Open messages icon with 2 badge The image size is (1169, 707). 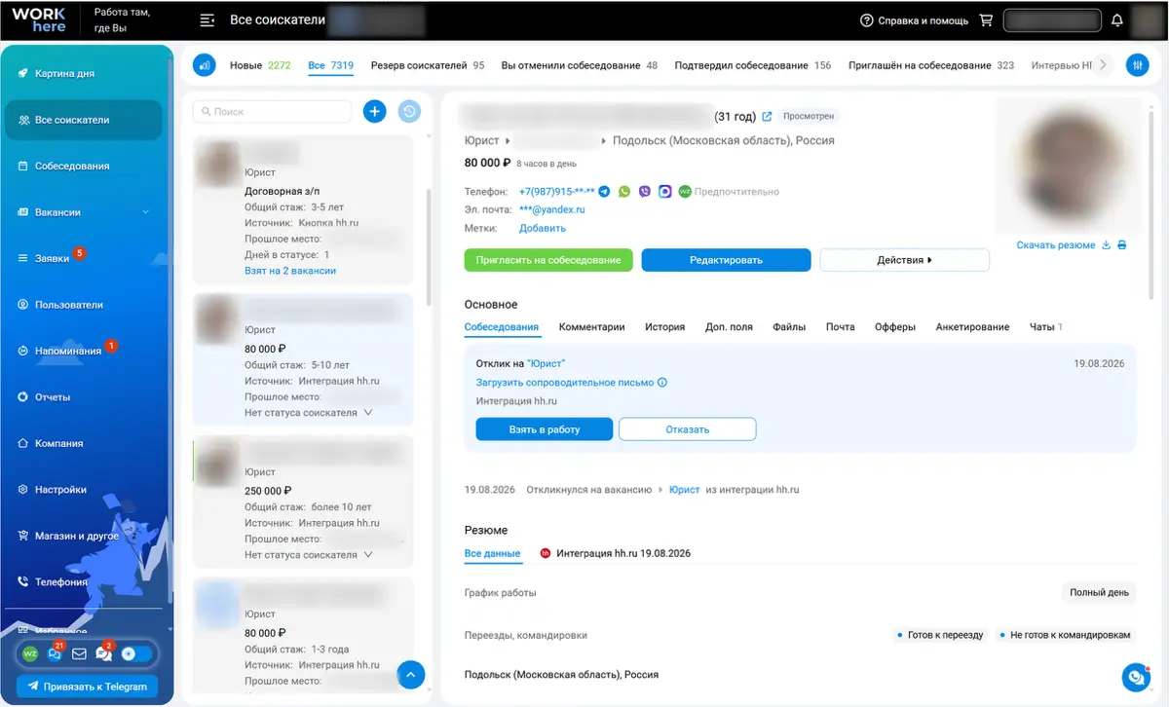coord(103,653)
